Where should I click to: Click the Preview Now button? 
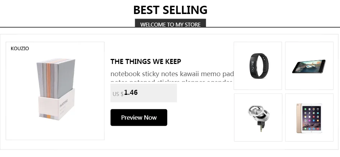tap(139, 117)
